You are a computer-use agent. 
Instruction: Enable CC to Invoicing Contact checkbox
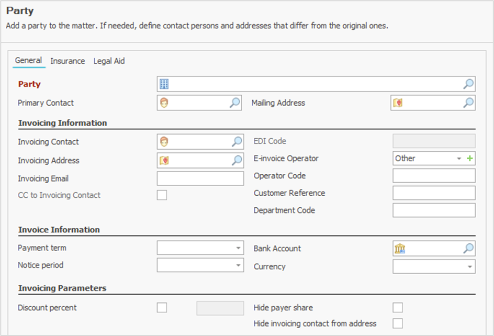click(162, 195)
